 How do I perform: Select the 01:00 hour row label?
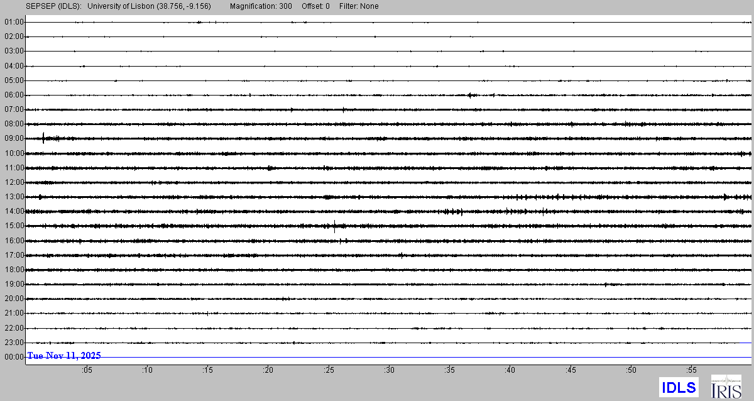[x=14, y=22]
